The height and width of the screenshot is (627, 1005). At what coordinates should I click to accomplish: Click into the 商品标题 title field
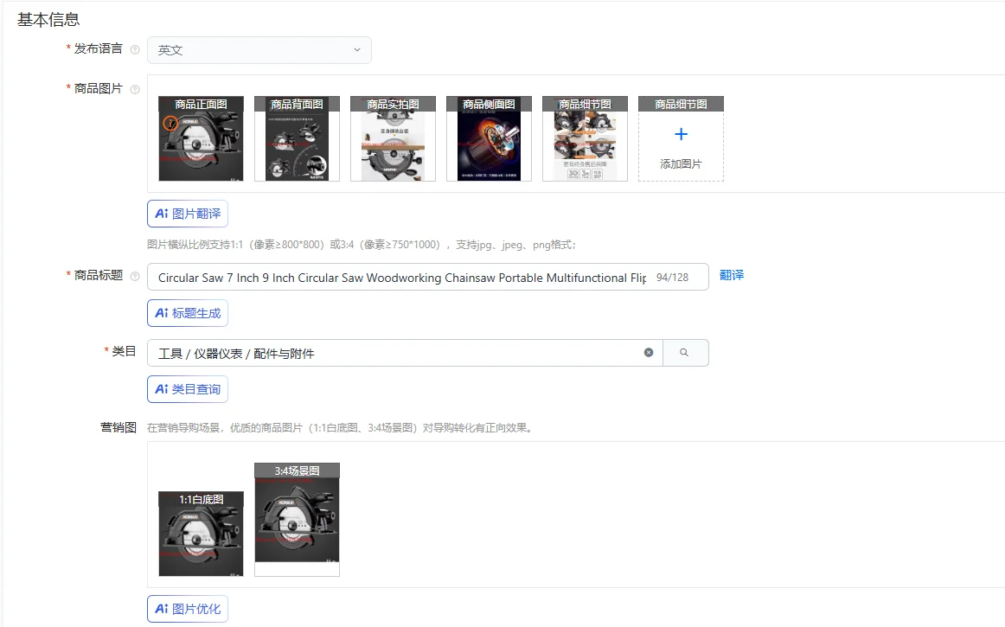click(x=428, y=277)
